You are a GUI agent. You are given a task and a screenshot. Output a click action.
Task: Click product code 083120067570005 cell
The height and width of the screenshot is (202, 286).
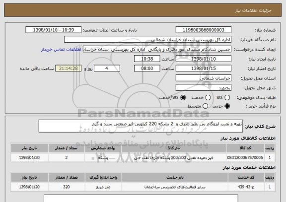[245, 157]
